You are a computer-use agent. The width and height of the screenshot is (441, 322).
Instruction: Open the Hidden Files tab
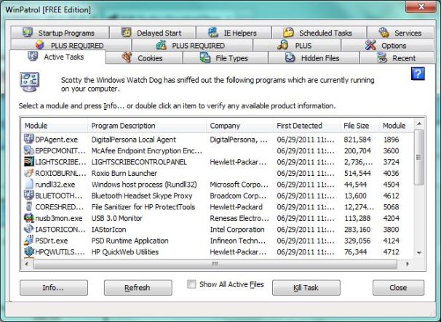[x=314, y=58]
